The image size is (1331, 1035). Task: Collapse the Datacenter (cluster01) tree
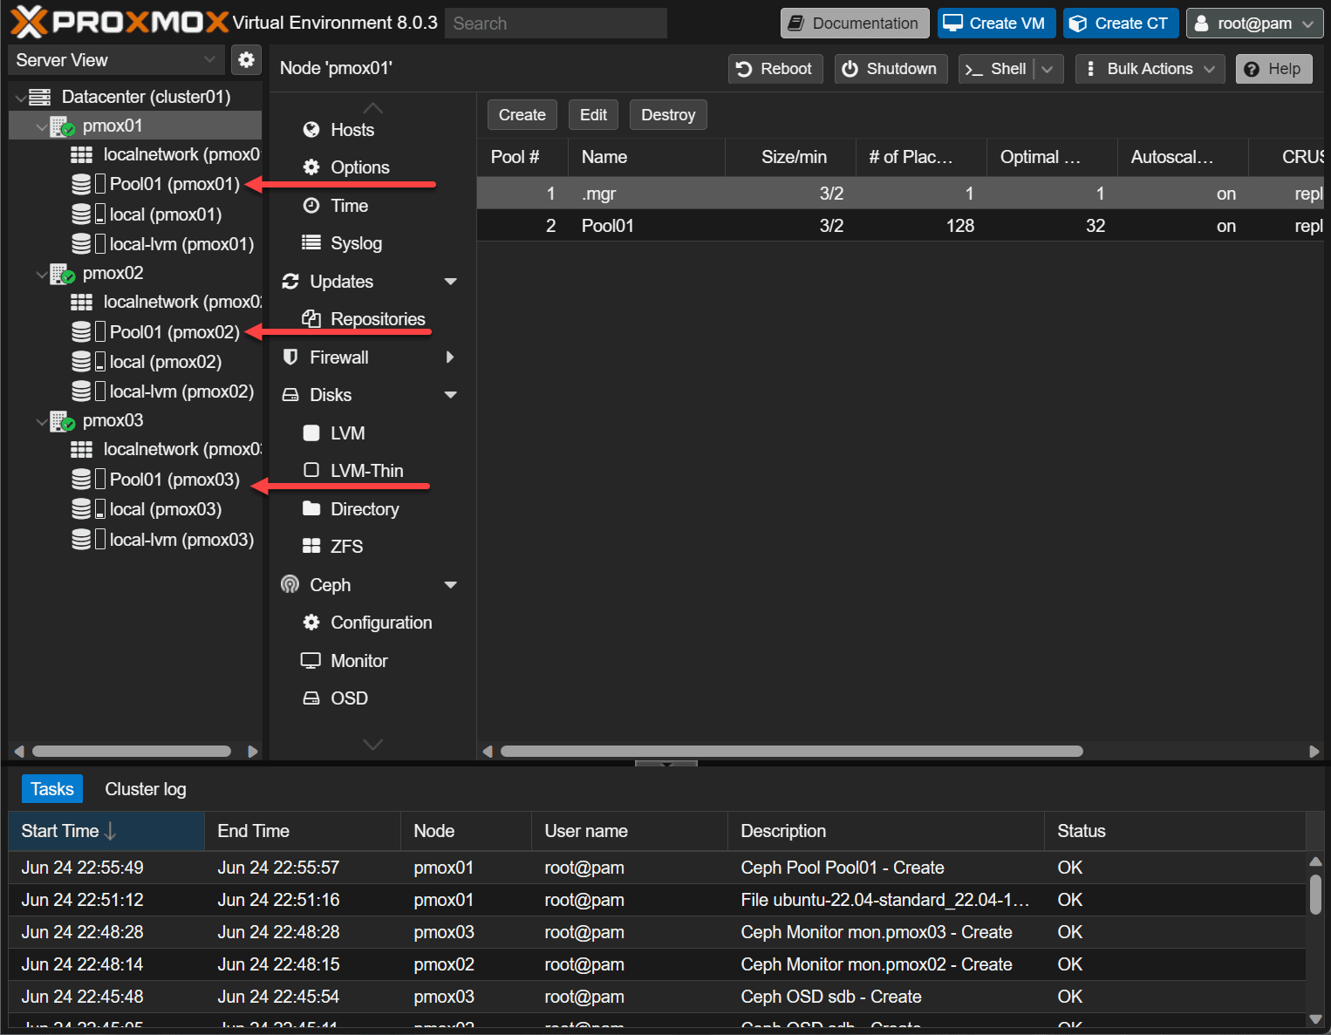click(x=21, y=98)
